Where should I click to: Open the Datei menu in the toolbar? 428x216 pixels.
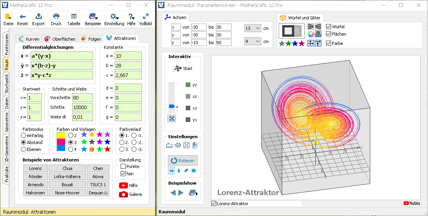click(x=8, y=20)
